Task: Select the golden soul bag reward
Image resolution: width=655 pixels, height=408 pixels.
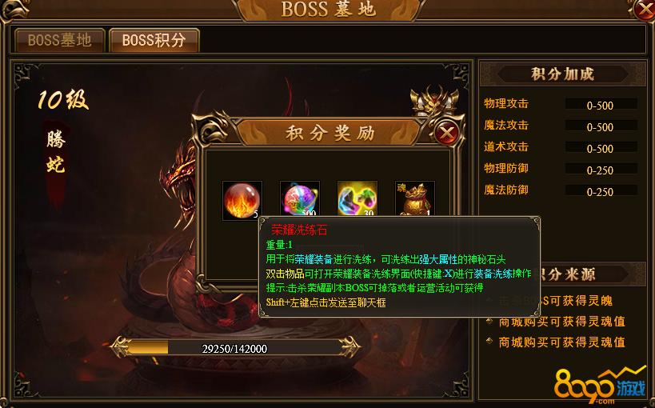Action: click(x=415, y=199)
